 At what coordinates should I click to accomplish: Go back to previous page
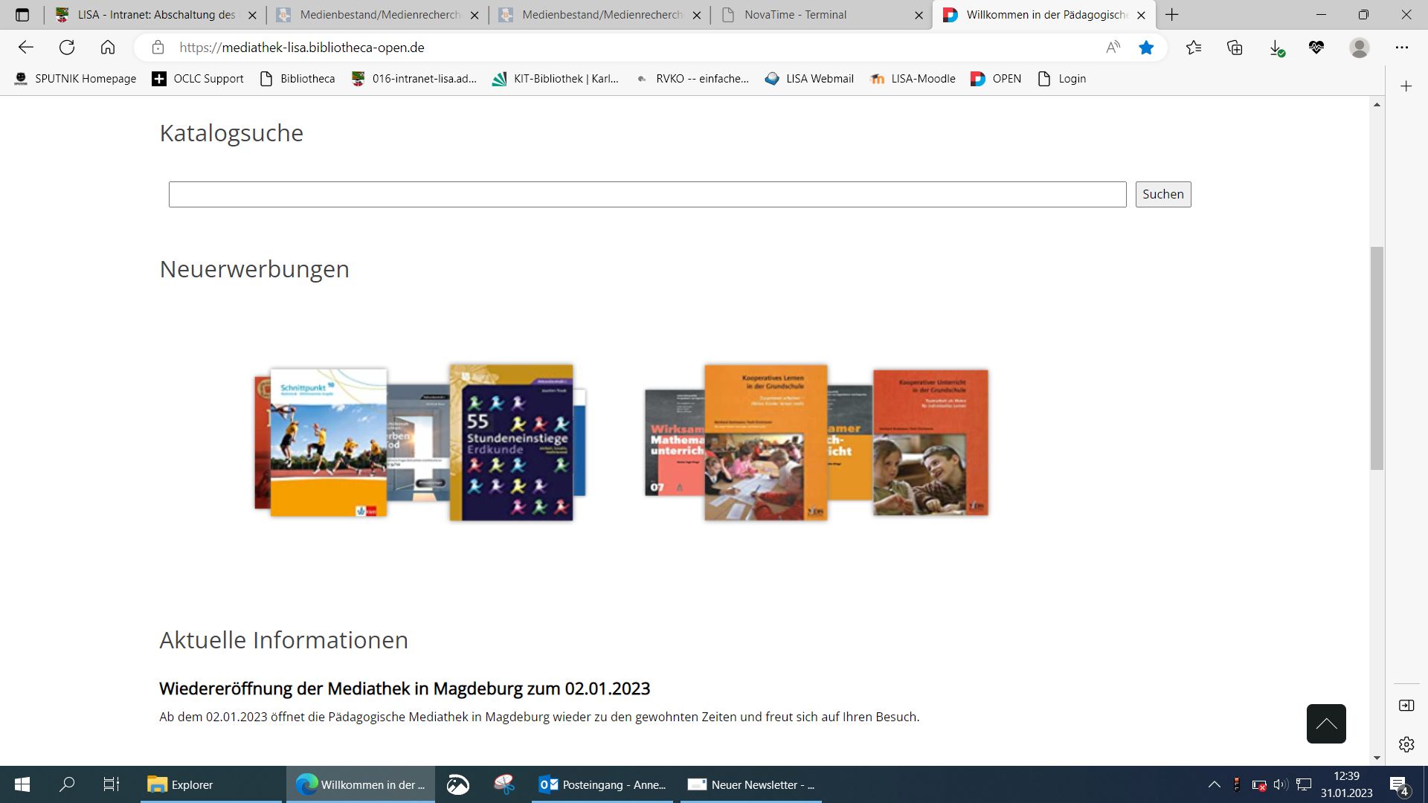[26, 48]
